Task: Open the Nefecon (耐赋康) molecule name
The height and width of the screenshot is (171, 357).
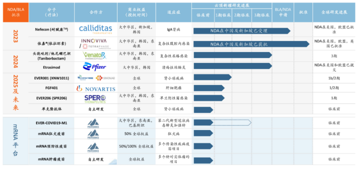Action: click(51, 29)
